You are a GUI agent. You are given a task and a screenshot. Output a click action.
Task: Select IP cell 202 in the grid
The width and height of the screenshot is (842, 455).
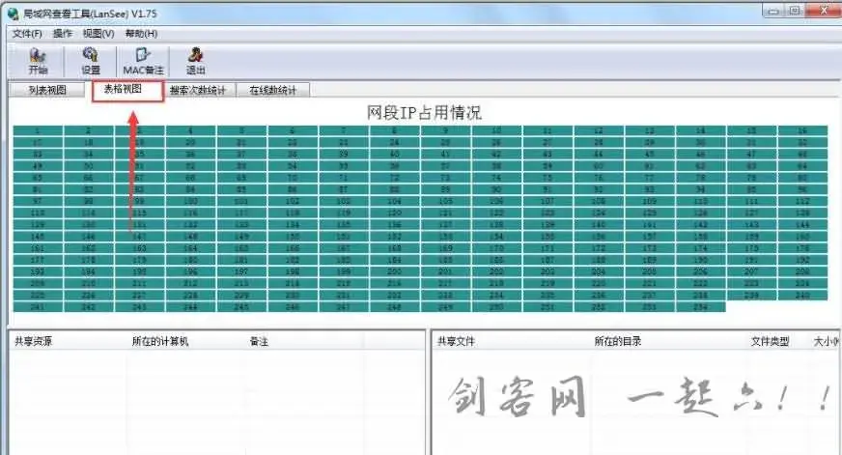pyautogui.click(x=496, y=271)
